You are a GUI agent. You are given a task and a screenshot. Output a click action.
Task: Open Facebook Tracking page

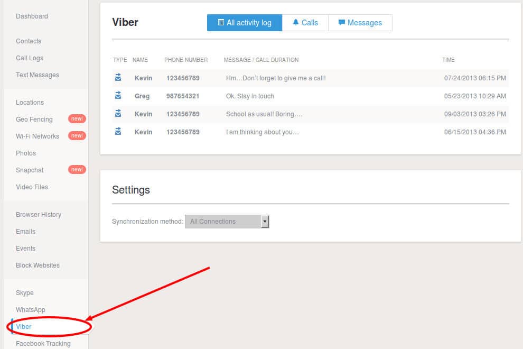[43, 344]
